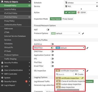Viewport: 98px width, 92px height.
Task: Remove the ALL service with X icon
Action: point(97,6)
